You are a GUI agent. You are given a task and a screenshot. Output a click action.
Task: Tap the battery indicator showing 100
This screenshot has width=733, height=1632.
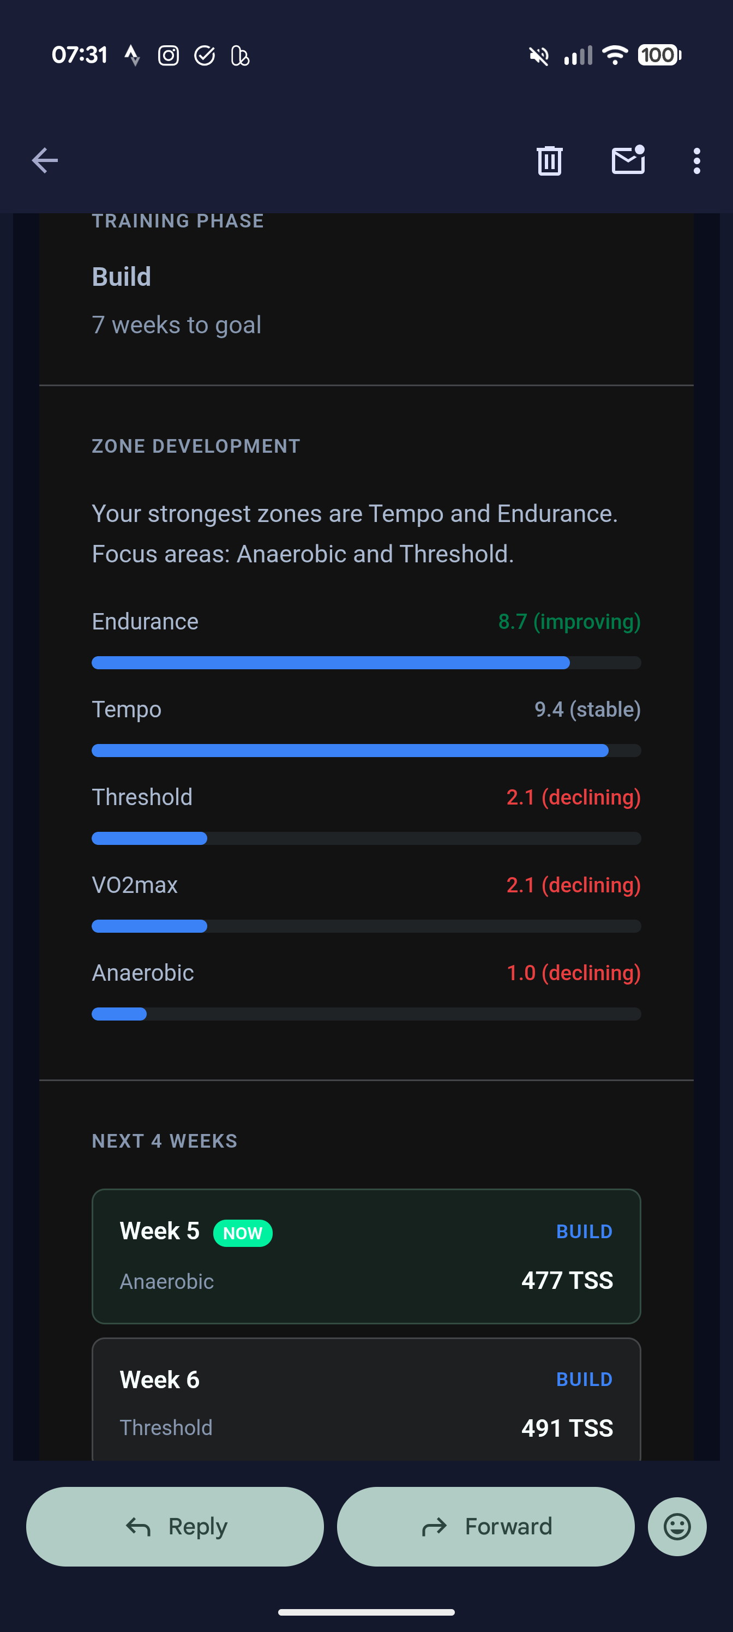(659, 55)
